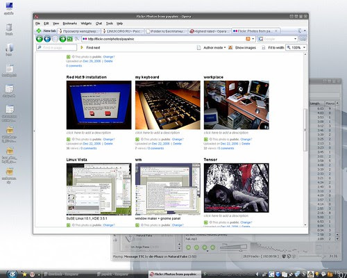Click 0 comments link under workplace photo
Image resolution: width=347 pixels, height=278 pixels.
[x=226, y=148]
